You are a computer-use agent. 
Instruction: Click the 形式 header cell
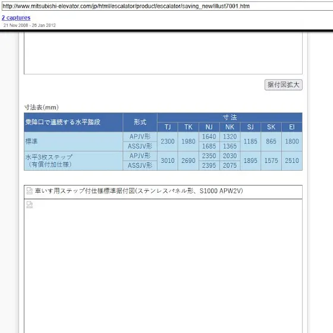pyautogui.click(x=140, y=122)
